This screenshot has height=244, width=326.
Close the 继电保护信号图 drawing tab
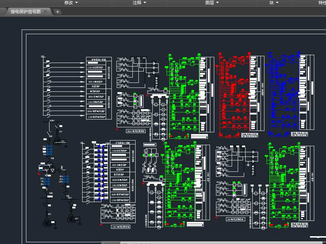pos(45,12)
